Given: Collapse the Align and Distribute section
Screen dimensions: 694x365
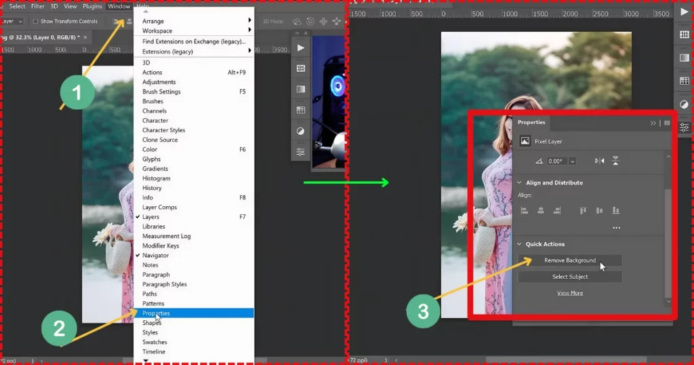Looking at the screenshot, I should 520,183.
